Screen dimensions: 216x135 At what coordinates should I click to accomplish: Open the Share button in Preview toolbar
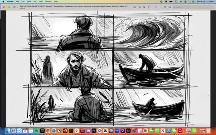[x=149, y=7]
